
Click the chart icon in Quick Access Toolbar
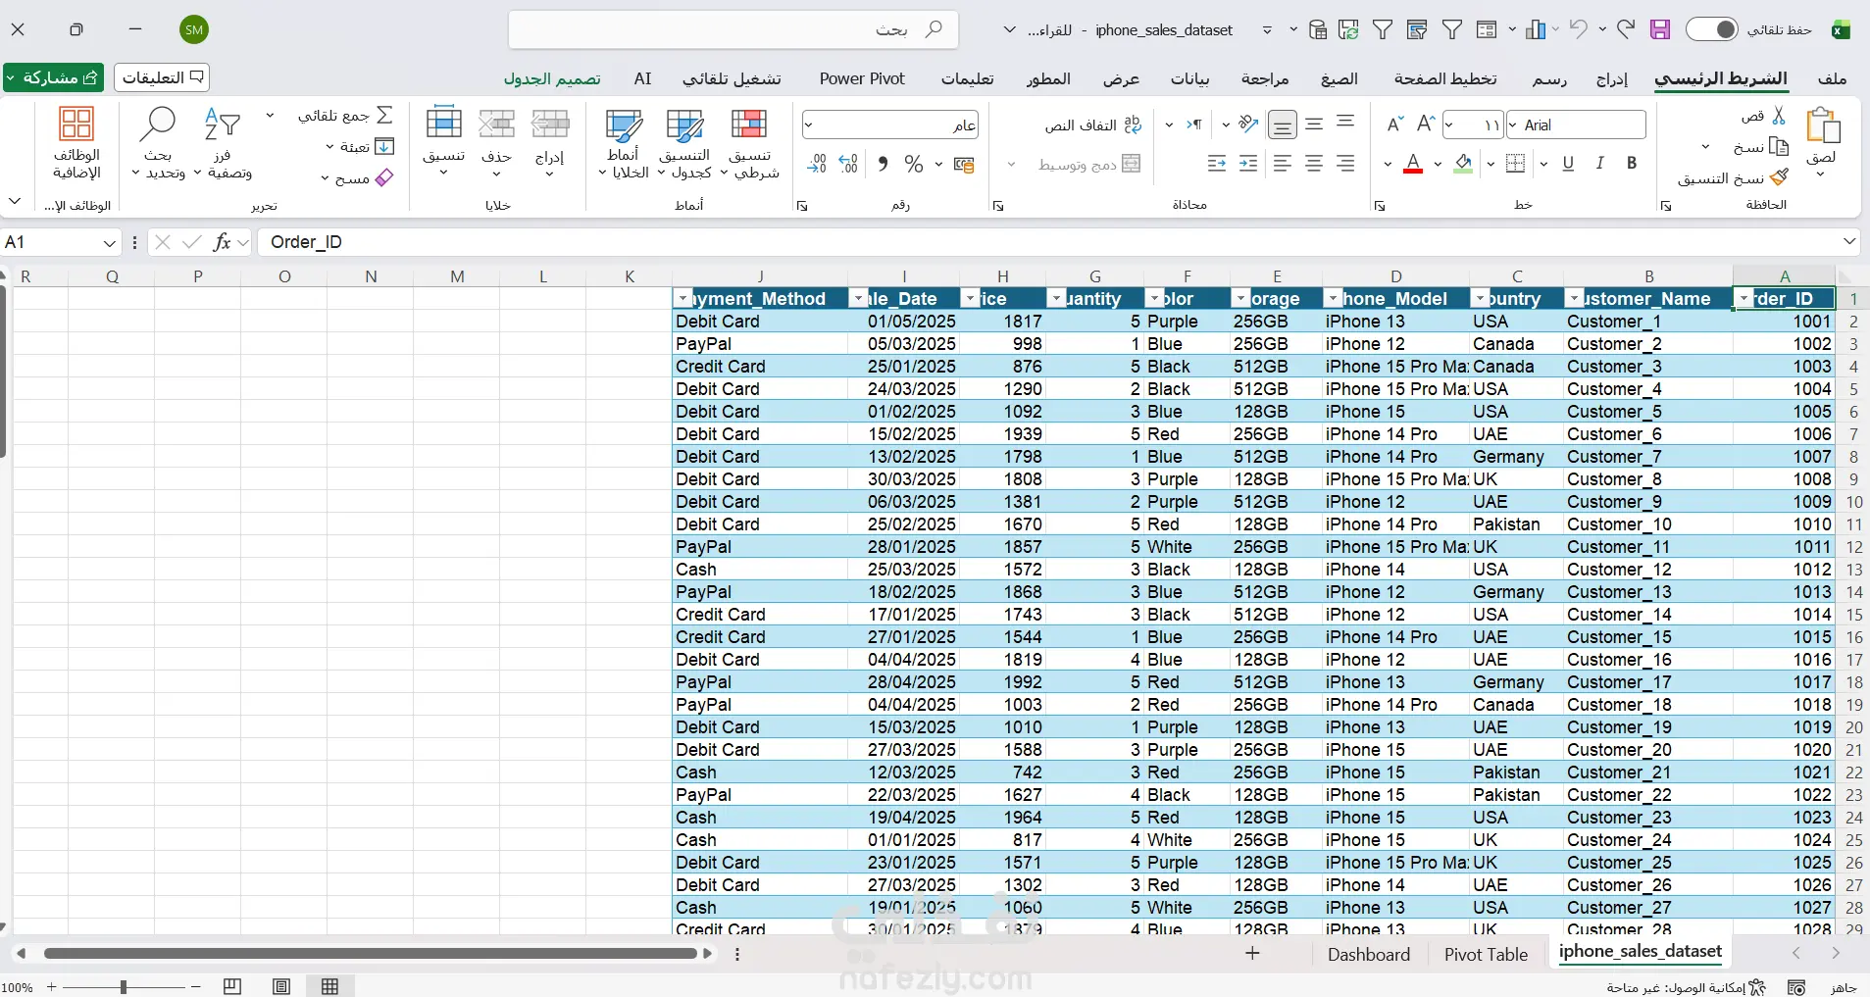[1536, 29]
